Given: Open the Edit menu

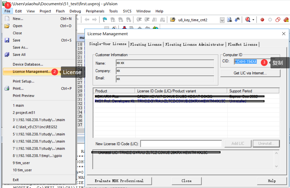Looking at the screenshot, I should pyautogui.click(x=18, y=11).
